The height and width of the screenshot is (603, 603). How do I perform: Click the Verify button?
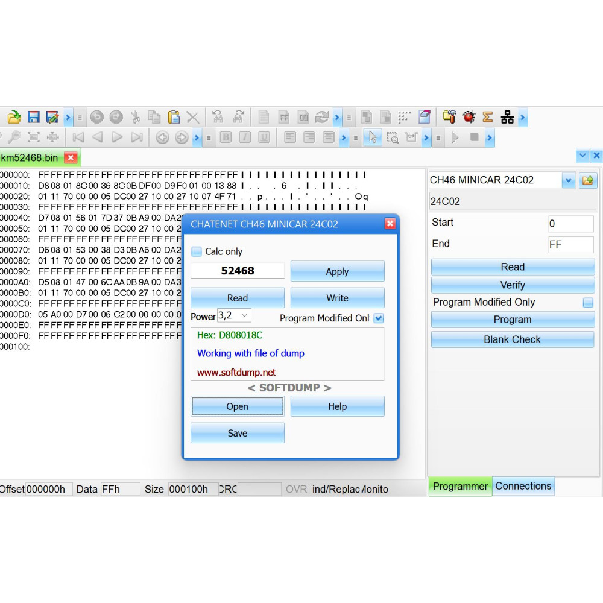point(513,285)
